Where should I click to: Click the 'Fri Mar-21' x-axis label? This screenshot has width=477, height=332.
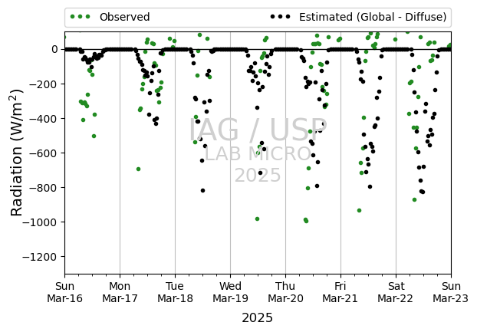[340, 292]
